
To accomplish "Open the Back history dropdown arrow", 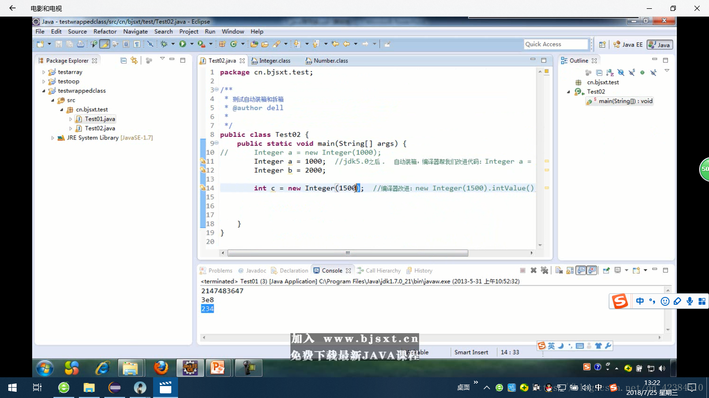I will click(356, 44).
